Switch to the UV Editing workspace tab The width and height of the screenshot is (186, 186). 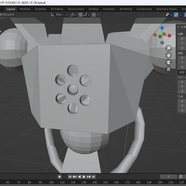pyautogui.click(x=57, y=9)
